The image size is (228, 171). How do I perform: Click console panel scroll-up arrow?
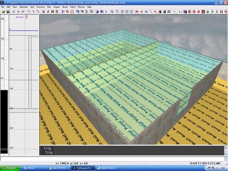226,148
